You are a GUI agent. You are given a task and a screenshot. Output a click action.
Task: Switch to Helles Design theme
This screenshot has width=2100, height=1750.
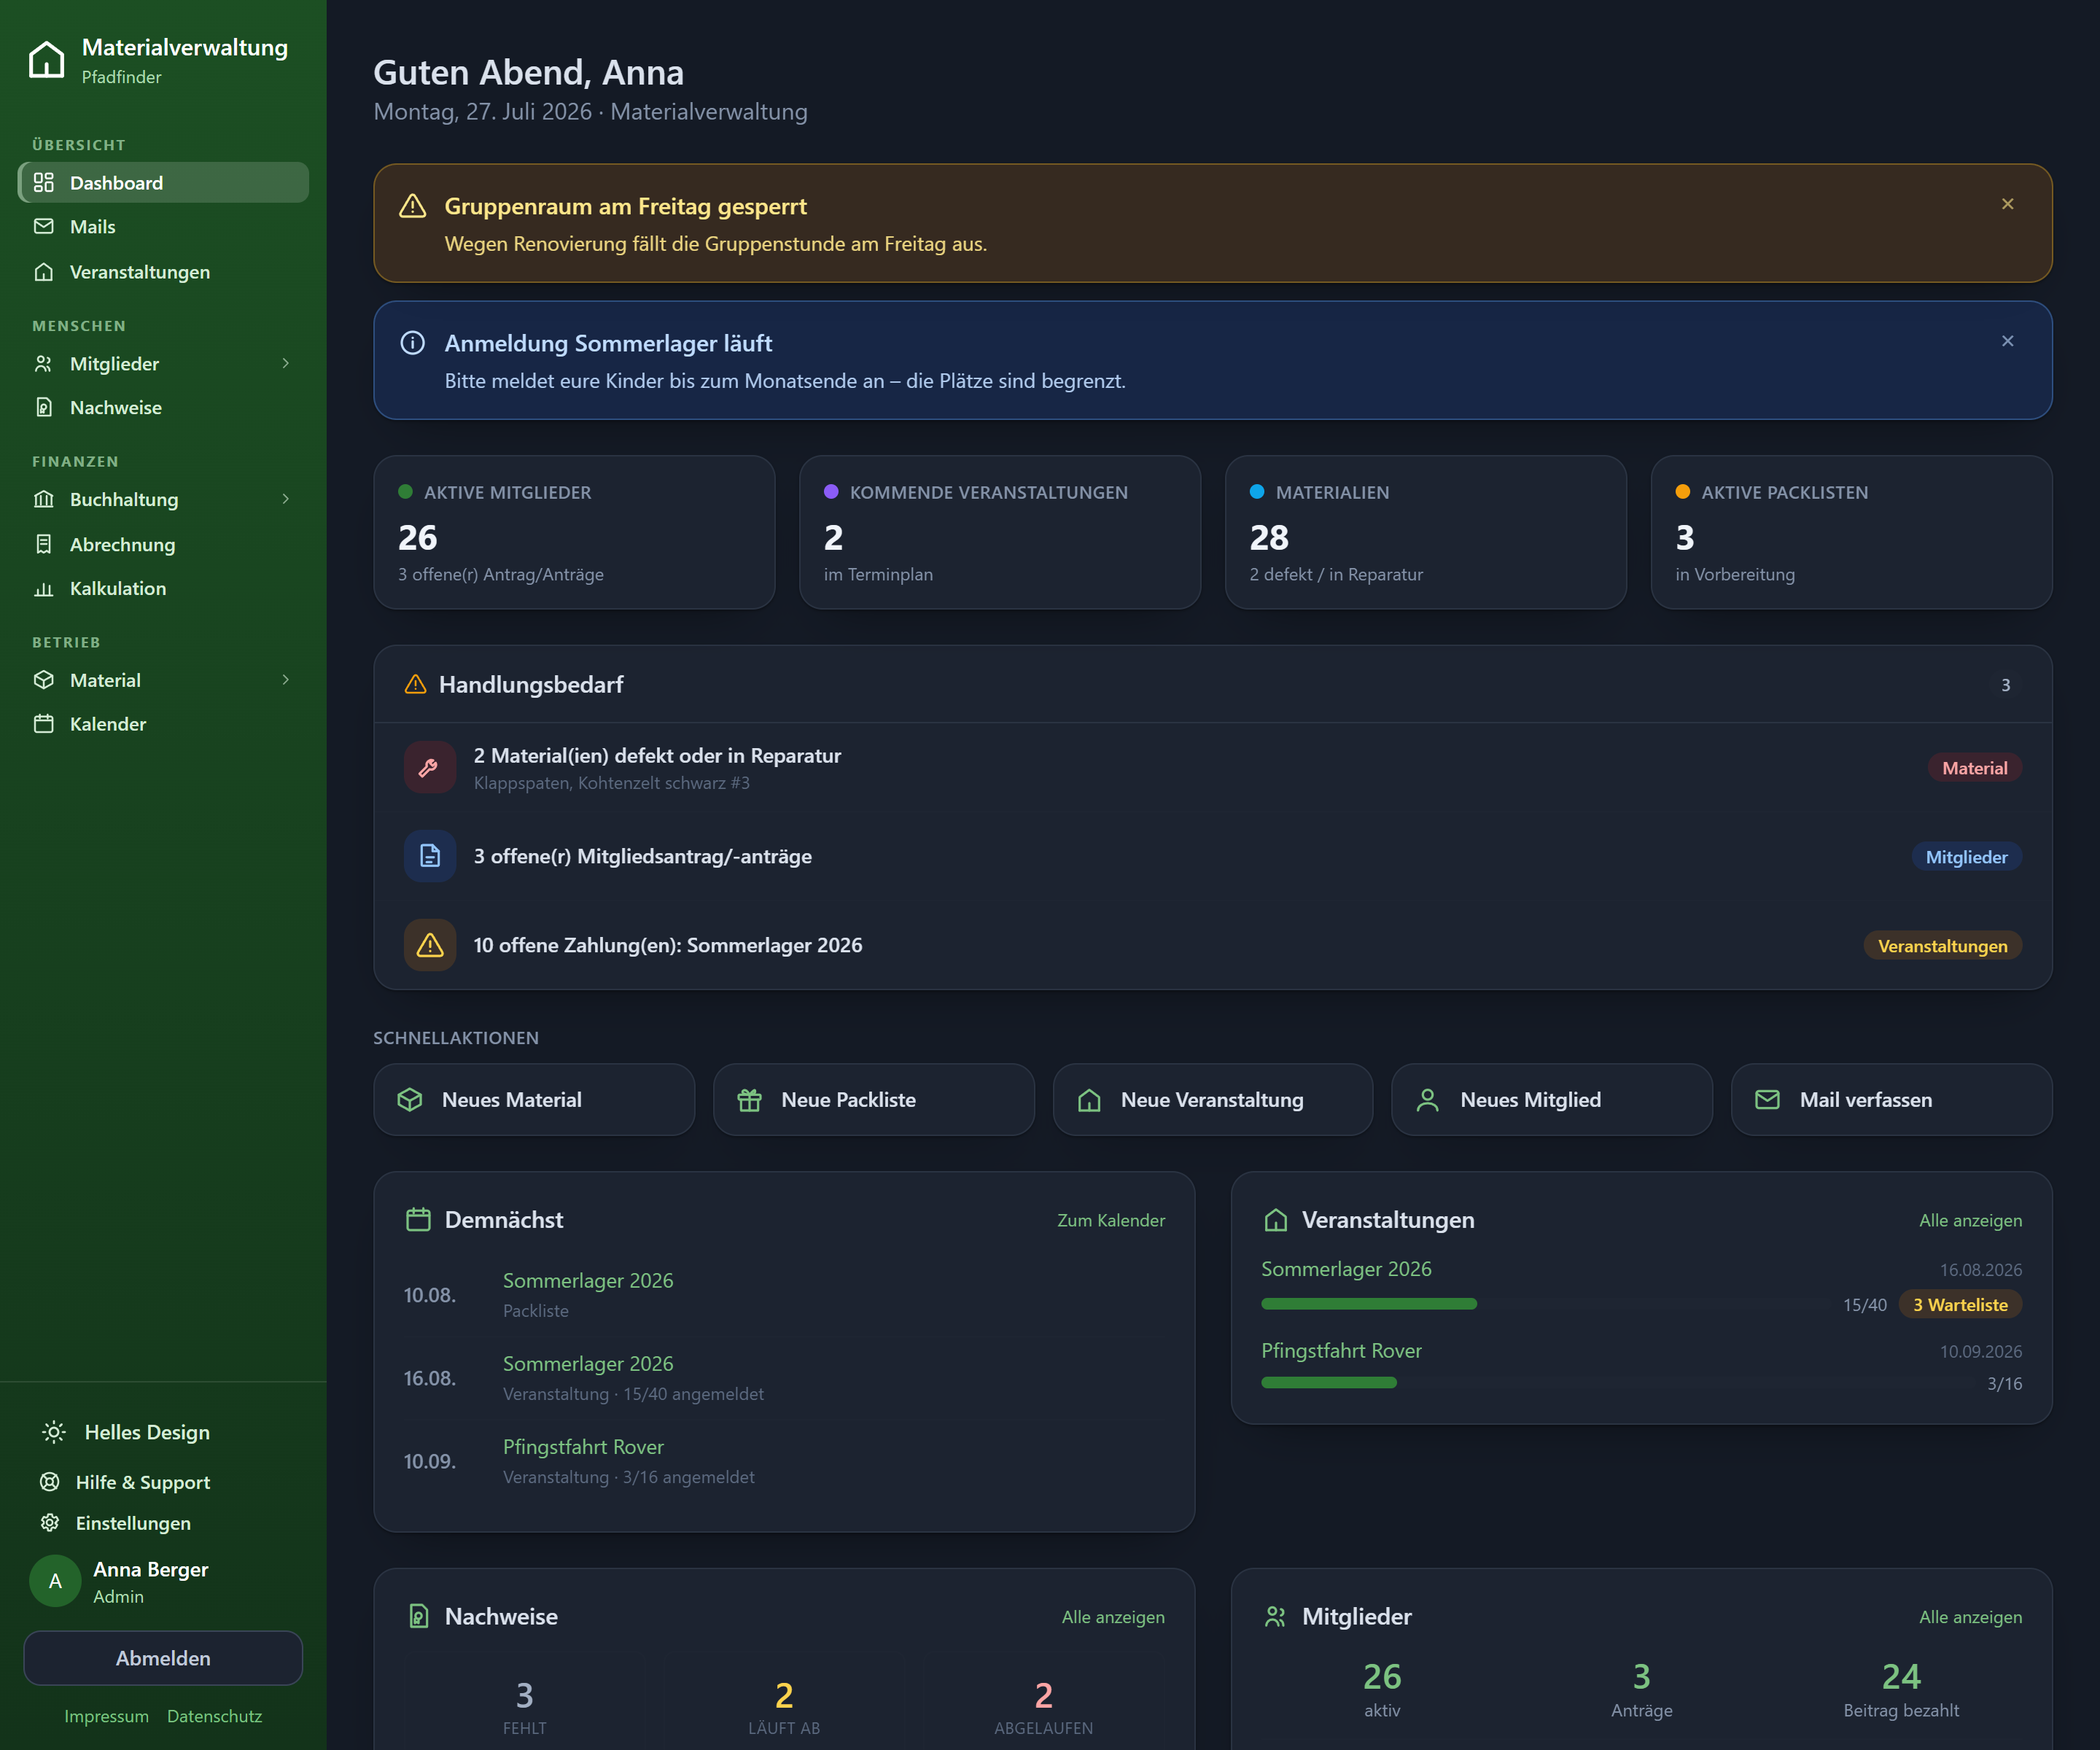click(x=164, y=1432)
